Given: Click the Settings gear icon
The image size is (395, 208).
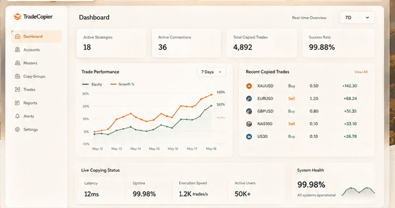Looking at the screenshot, I should click(x=17, y=130).
